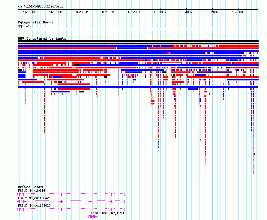Viewport: 267px width, 220px height.
Task: Open the LOC101928052|NR_125888 gene label
Action: point(107,213)
